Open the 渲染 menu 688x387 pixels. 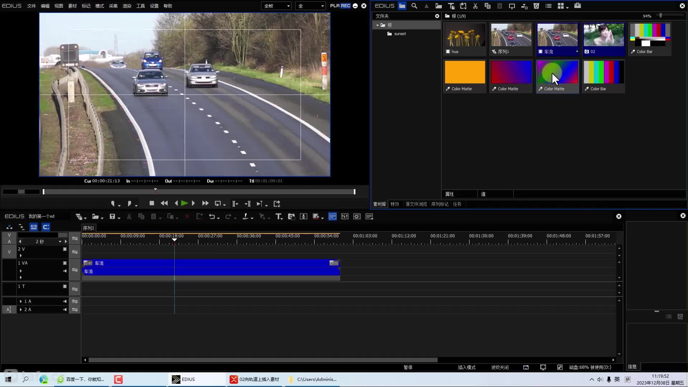pos(127,6)
